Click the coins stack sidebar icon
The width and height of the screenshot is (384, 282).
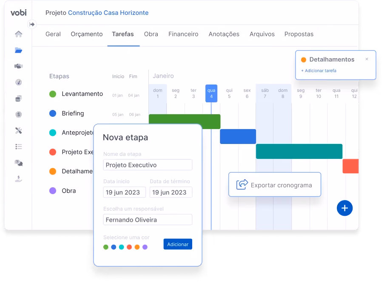[x=19, y=99]
